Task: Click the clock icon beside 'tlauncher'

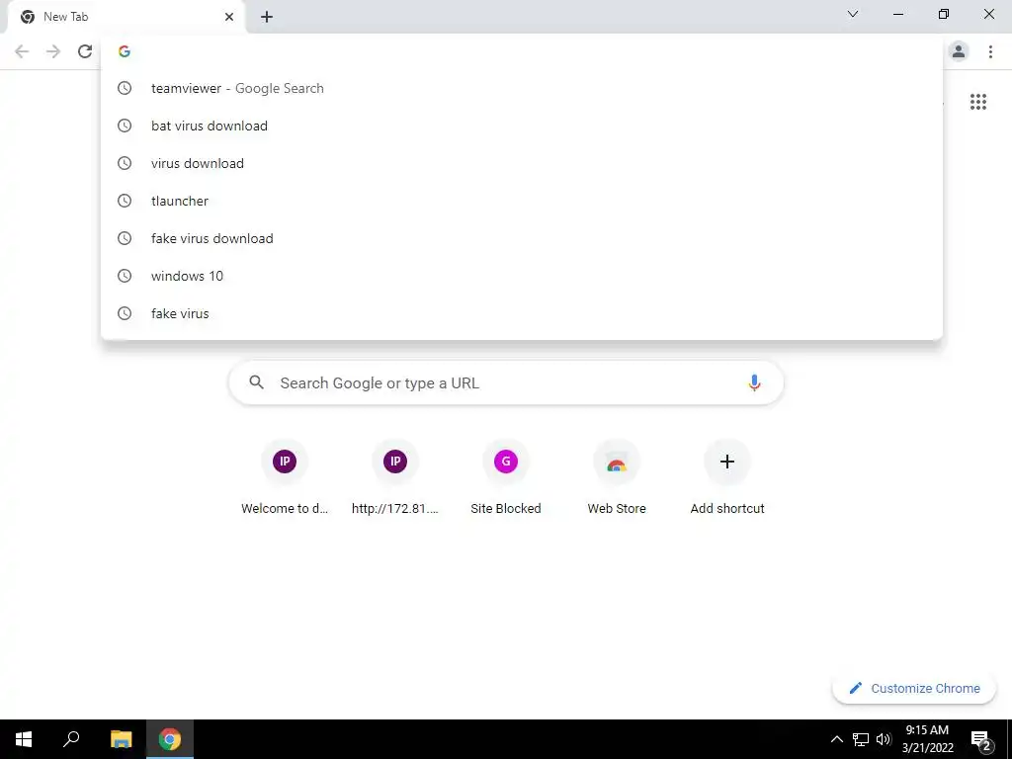Action: pos(125,201)
